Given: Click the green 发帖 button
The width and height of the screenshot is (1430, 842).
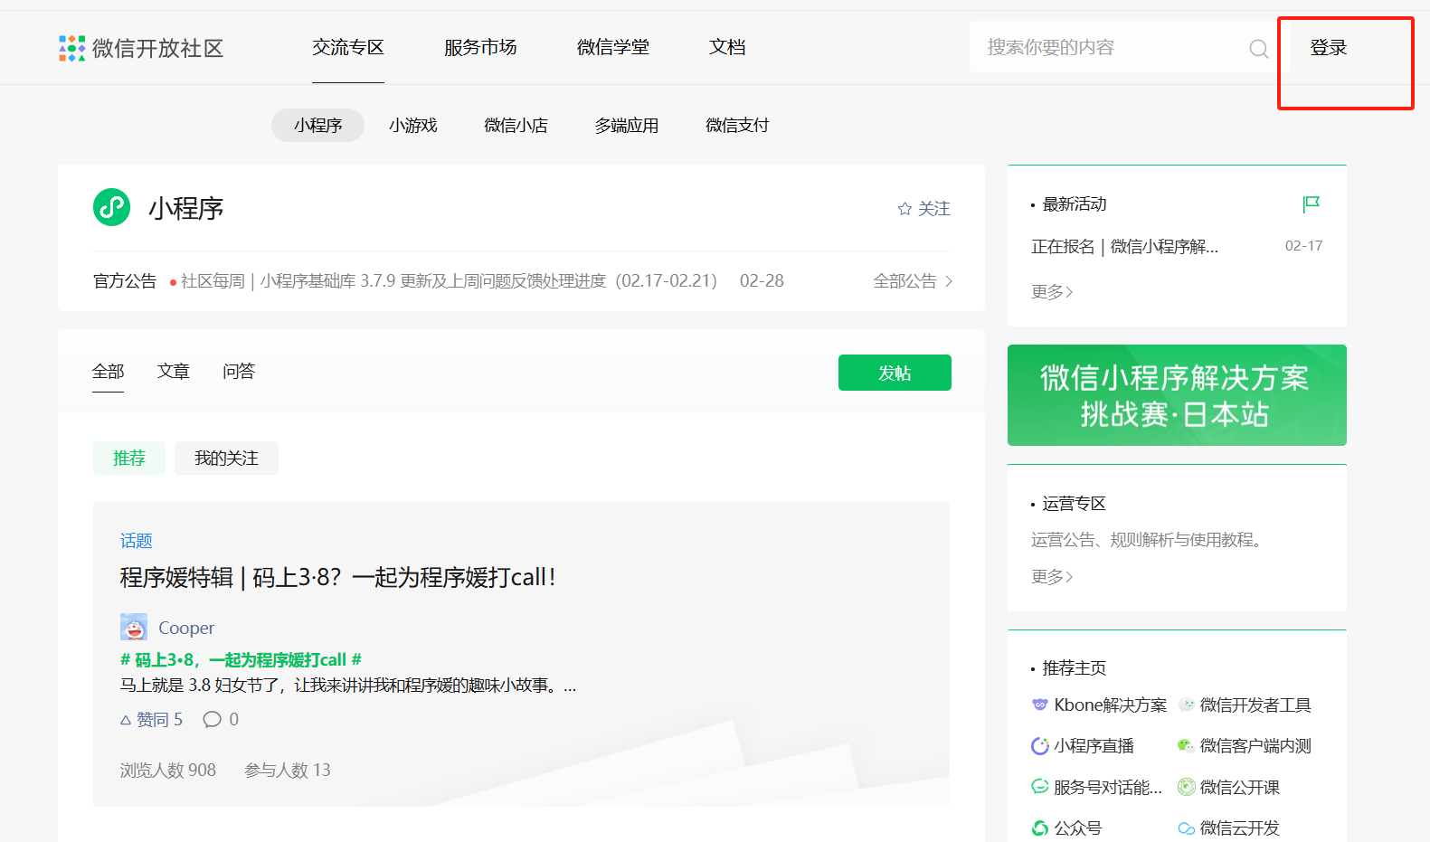Looking at the screenshot, I should pyautogui.click(x=895, y=373).
